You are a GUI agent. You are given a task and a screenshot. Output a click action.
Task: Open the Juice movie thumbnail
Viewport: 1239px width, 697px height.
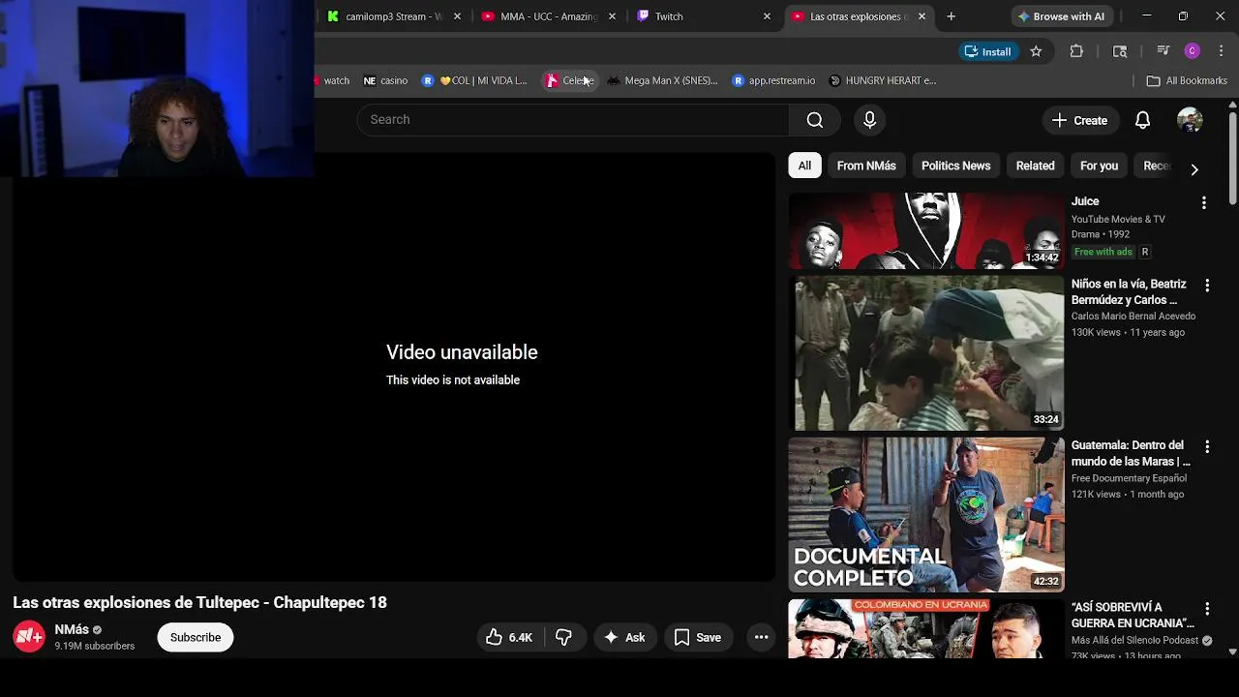pos(926,230)
